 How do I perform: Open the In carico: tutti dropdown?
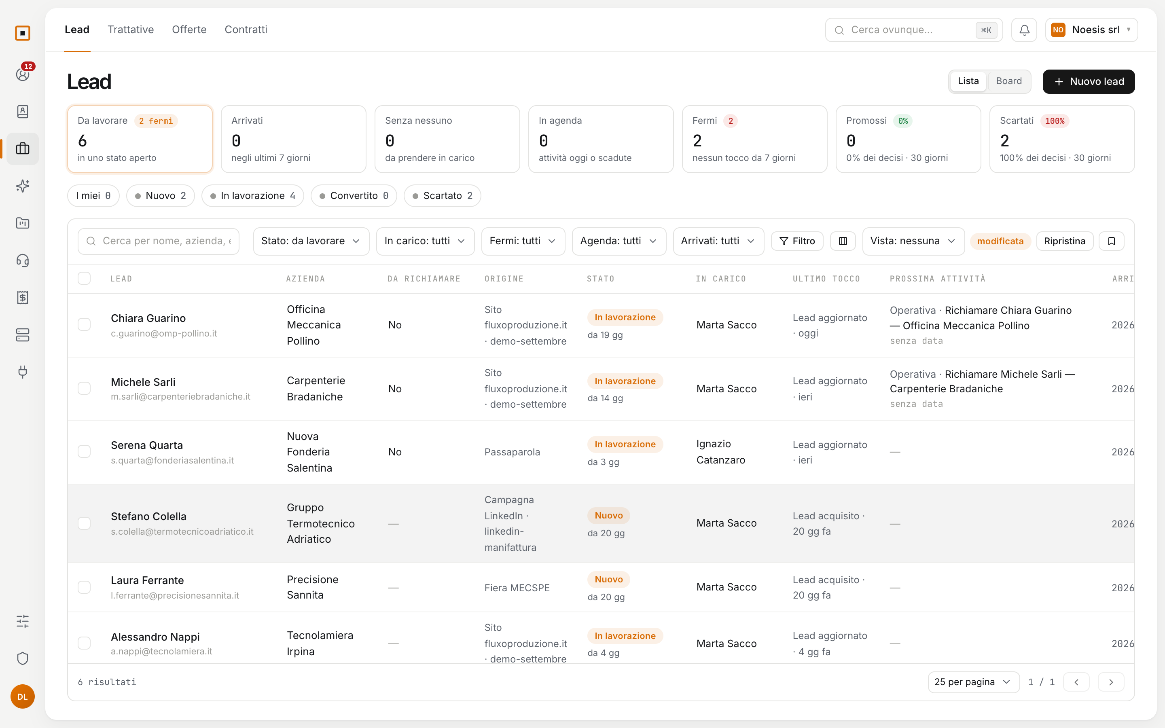pyautogui.click(x=425, y=241)
